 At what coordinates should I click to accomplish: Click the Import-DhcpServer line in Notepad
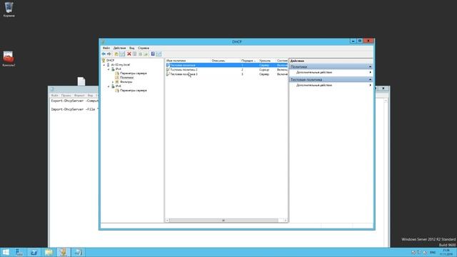pos(75,109)
